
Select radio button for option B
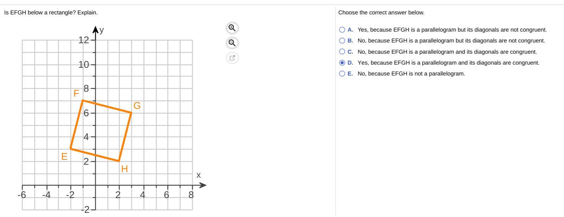point(342,41)
